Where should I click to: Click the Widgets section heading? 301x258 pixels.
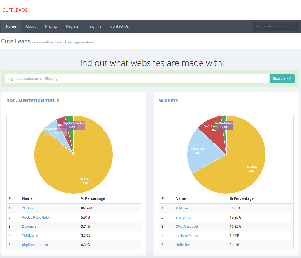[168, 101]
